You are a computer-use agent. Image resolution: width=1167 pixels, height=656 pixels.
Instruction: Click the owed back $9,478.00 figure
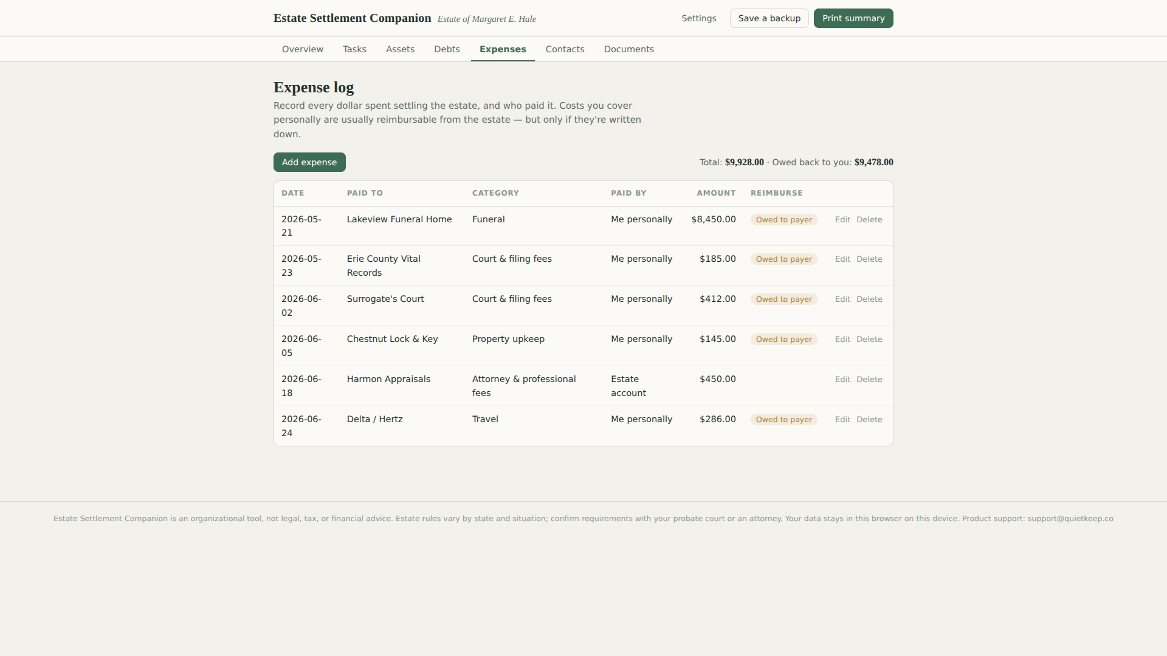(x=873, y=162)
